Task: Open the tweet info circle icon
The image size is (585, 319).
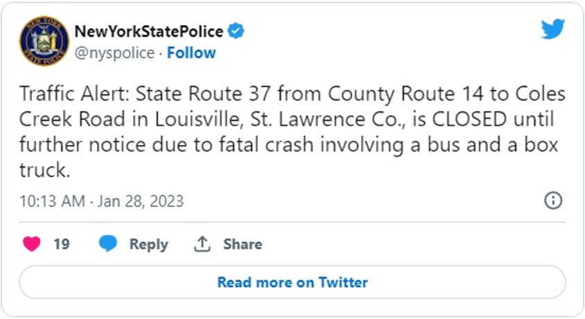Action: coord(553,200)
